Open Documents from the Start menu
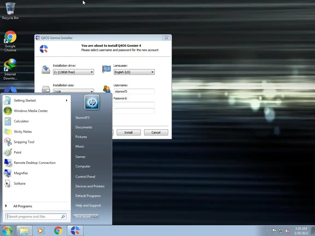The height and width of the screenshot is (236, 315). (84, 127)
